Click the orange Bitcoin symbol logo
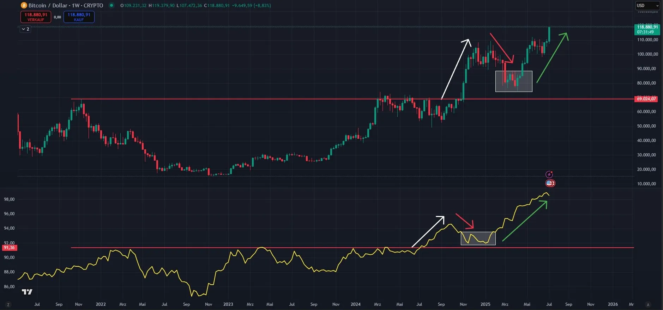The height and width of the screenshot is (310, 663). 24,5
